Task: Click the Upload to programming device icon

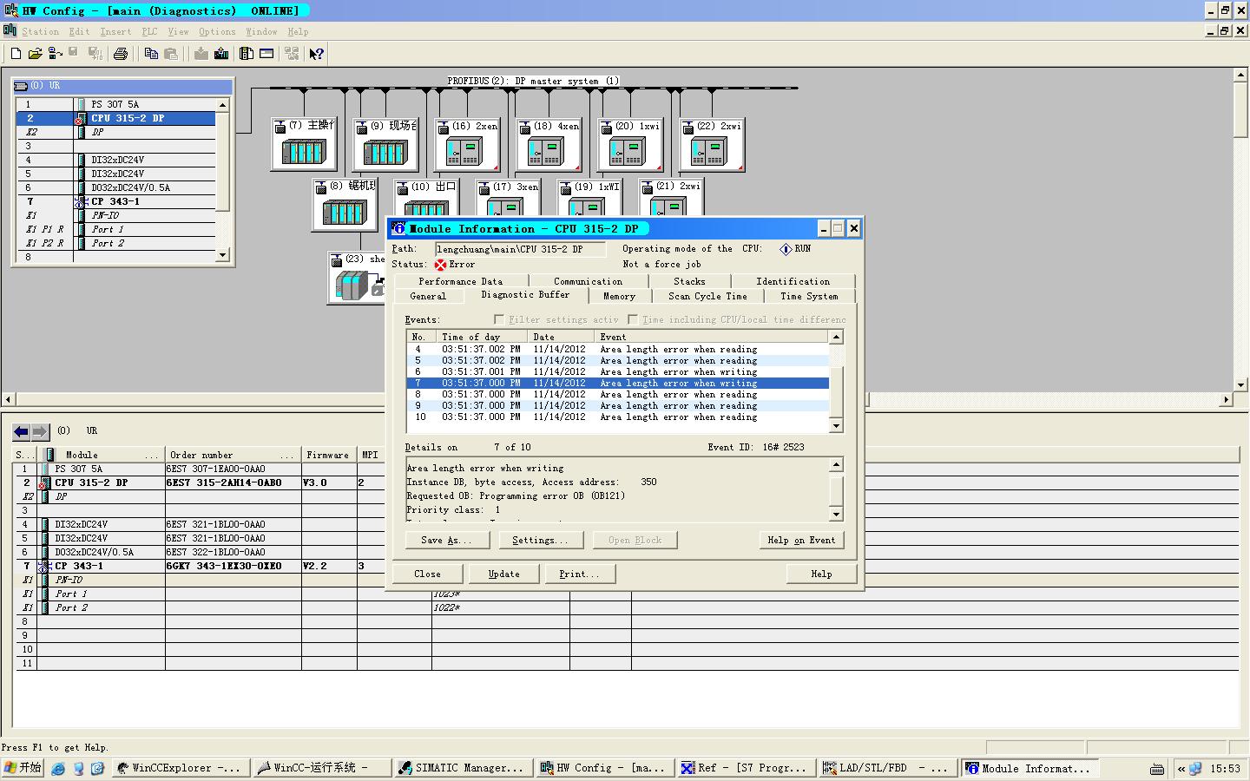Action: (221, 54)
